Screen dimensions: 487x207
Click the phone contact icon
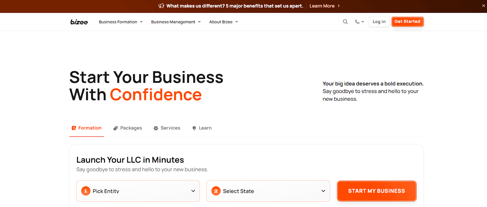(357, 22)
